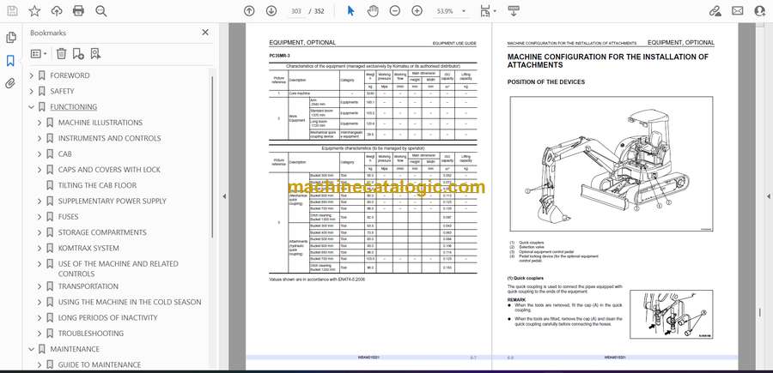Viewport: 773px width, 373px height.
Task: Send file by email envelope icon
Action: (x=738, y=11)
